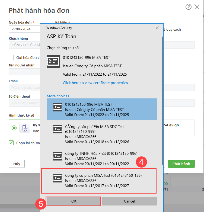Click the green Phát hành button
Image resolution: width=204 pixels, height=212 pixels.
(181, 164)
